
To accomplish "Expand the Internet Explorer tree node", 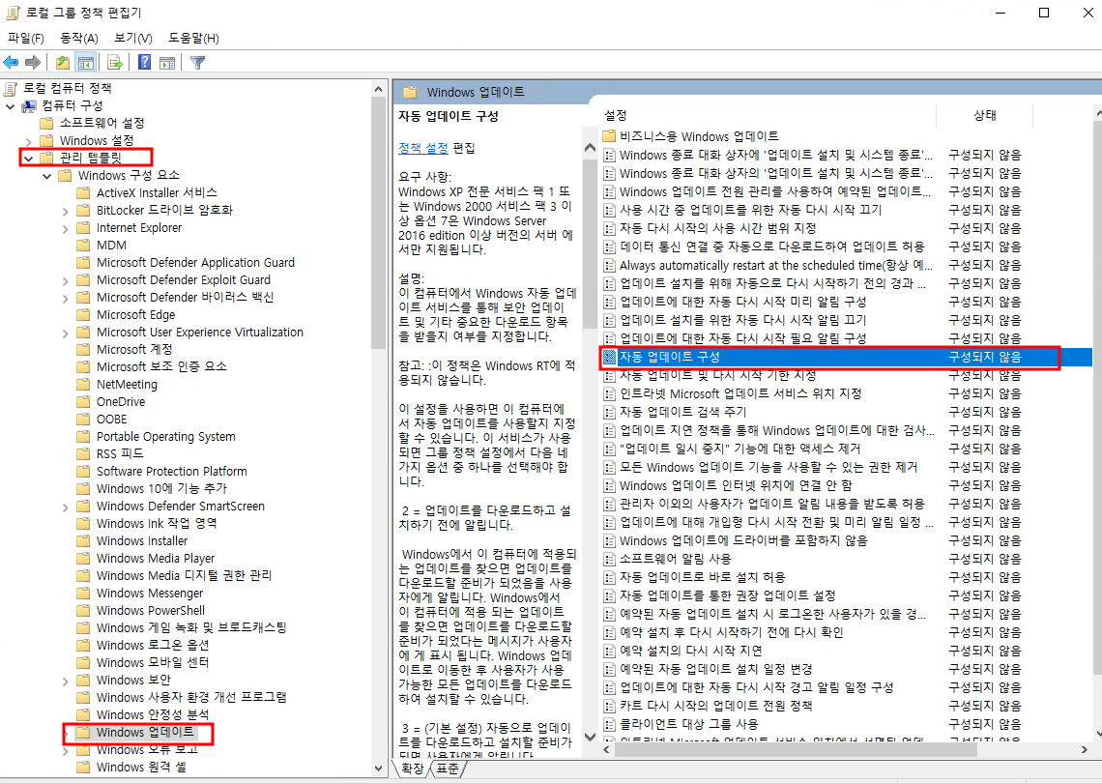I will pyautogui.click(x=65, y=228).
